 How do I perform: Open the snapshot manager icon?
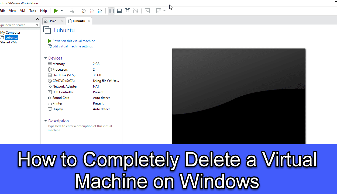(x=100, y=11)
